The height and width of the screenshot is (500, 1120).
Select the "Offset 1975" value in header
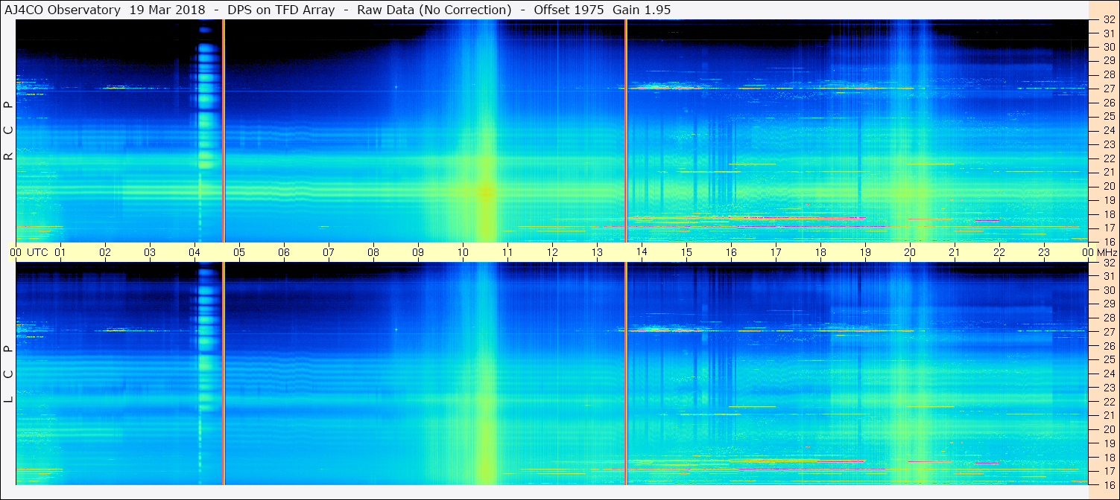coord(569,10)
